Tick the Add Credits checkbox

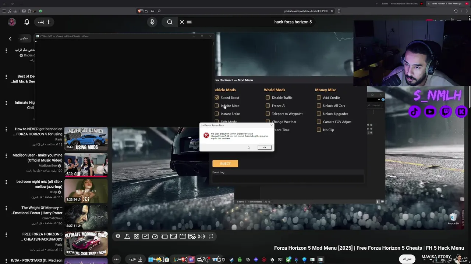pos(319,98)
